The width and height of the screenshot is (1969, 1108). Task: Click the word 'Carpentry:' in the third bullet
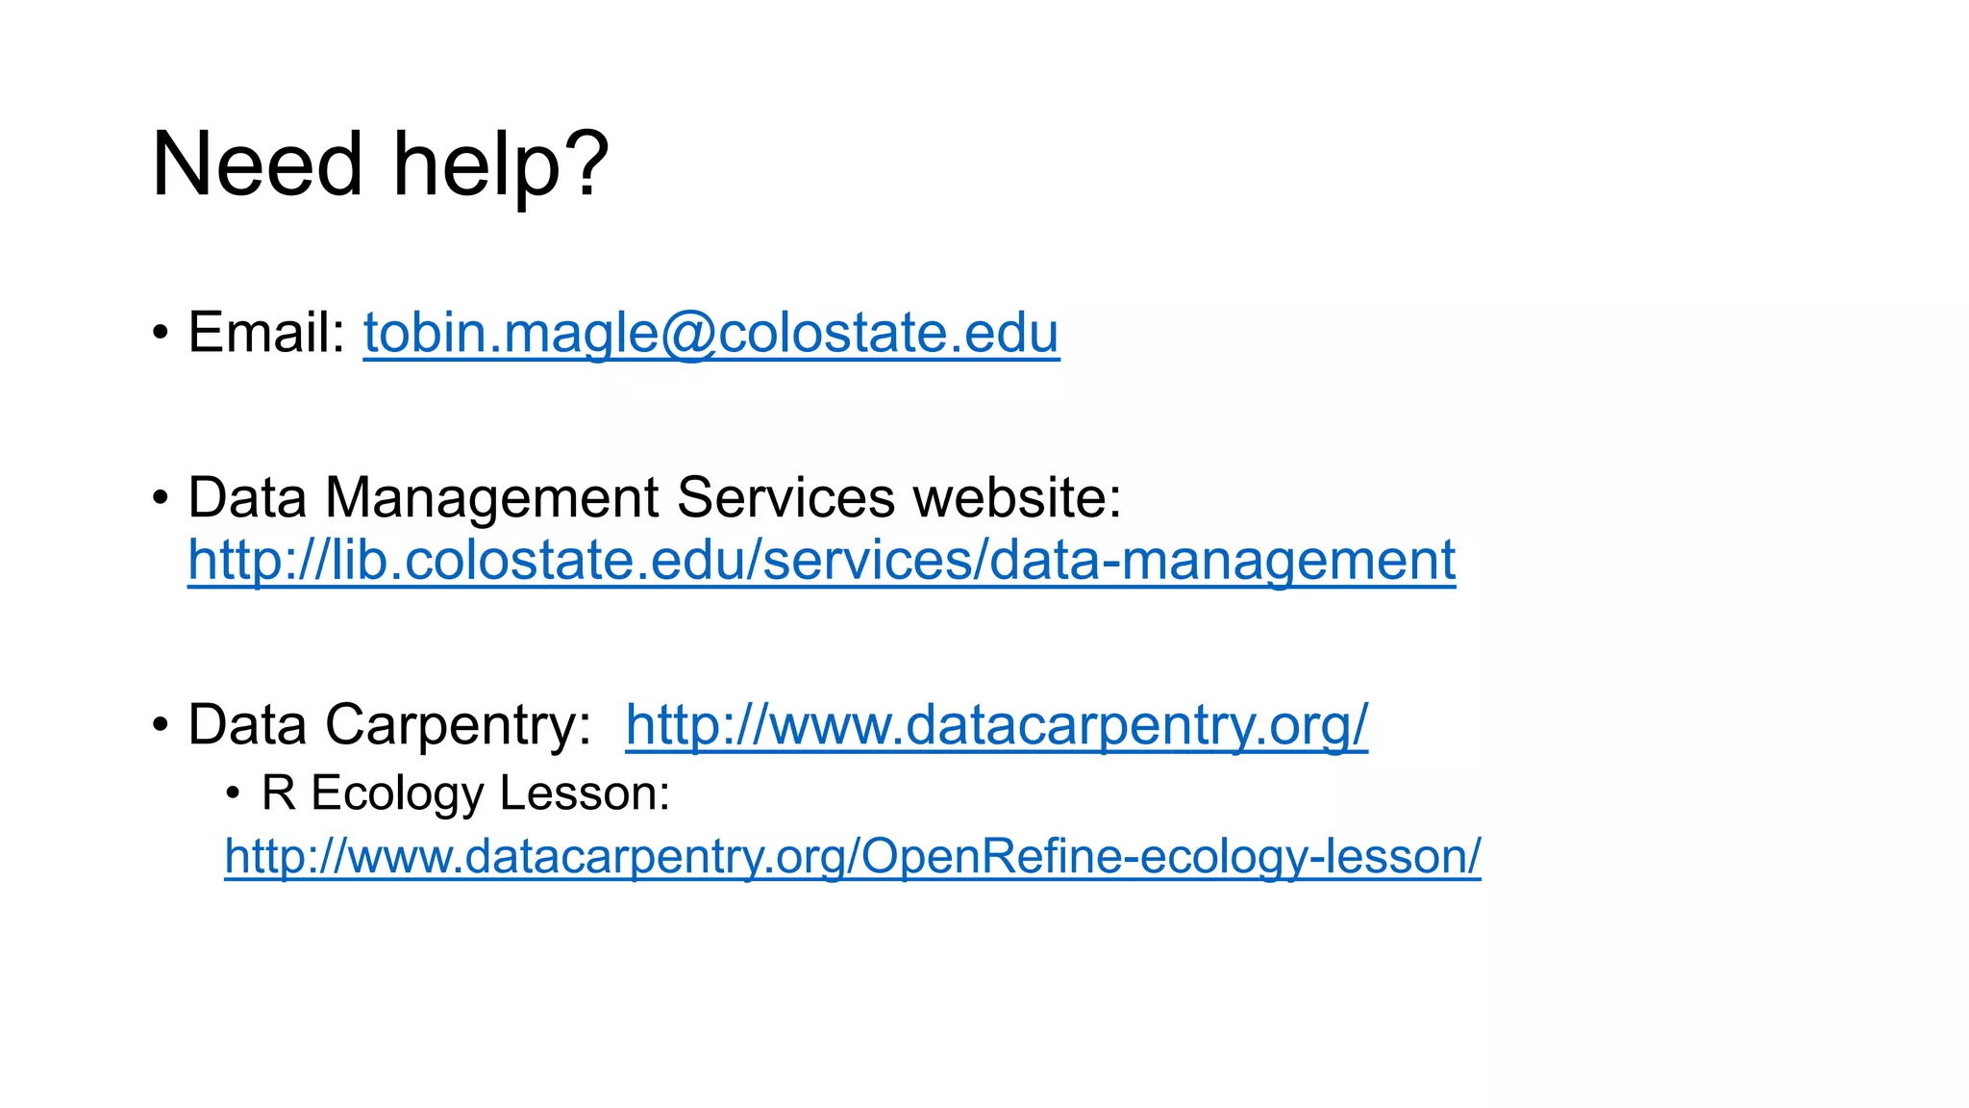(459, 725)
